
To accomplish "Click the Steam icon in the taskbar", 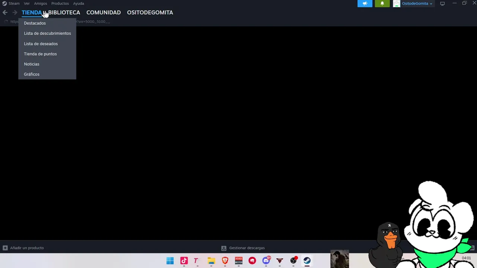I will pos(307,261).
